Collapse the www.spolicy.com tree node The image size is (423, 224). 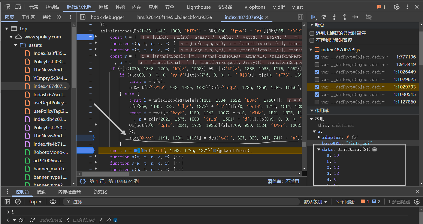click(x=11, y=37)
